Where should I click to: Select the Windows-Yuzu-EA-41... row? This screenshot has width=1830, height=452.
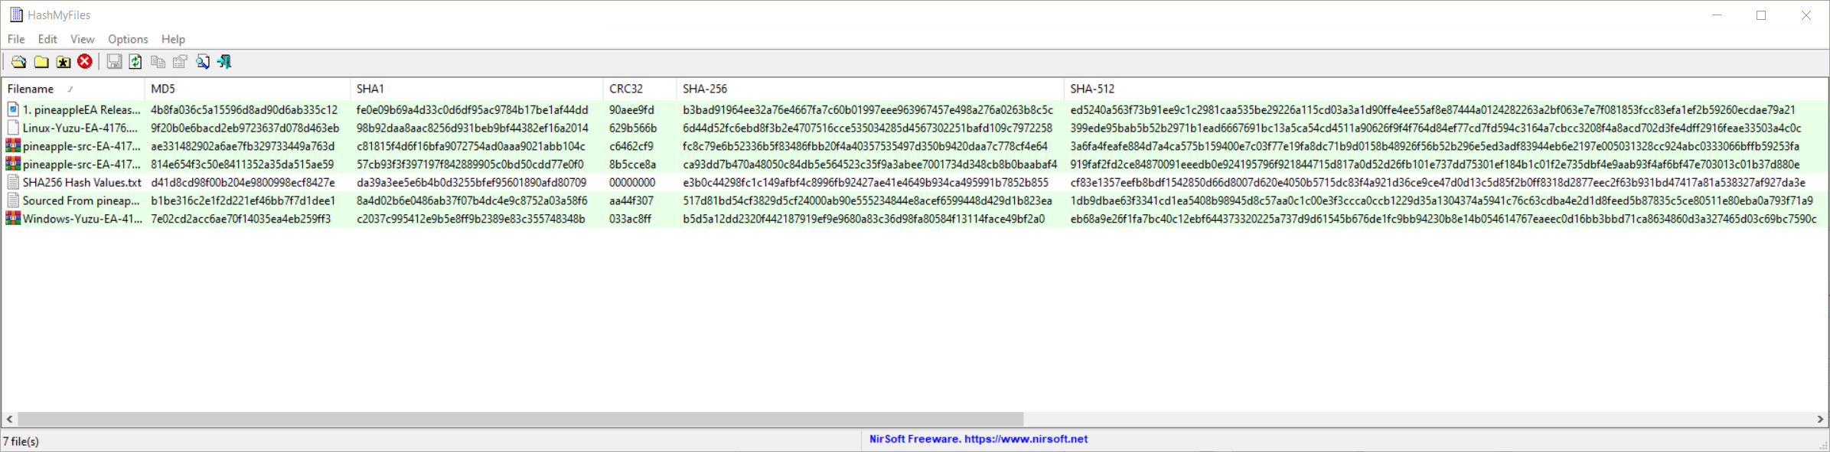click(915, 219)
